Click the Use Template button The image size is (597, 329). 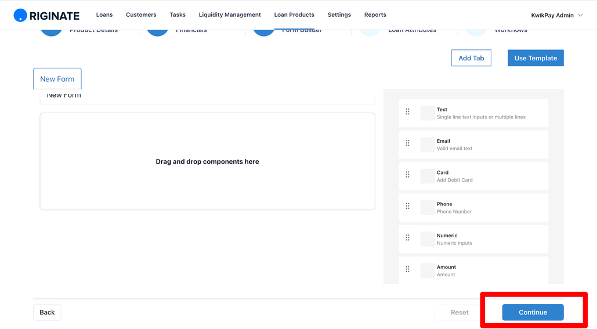coord(536,58)
